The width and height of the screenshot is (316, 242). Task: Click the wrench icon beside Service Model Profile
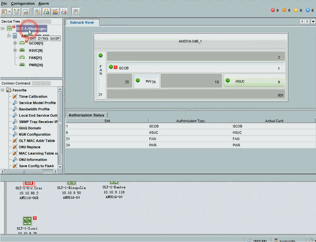tap(15, 103)
